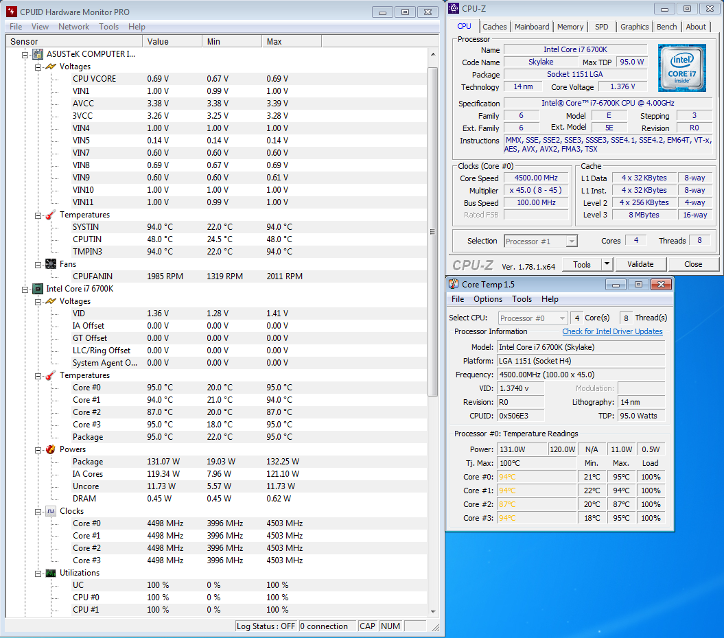Open the File menu in Core Temp
Viewport: 724px width, 638px height.
pyautogui.click(x=458, y=299)
